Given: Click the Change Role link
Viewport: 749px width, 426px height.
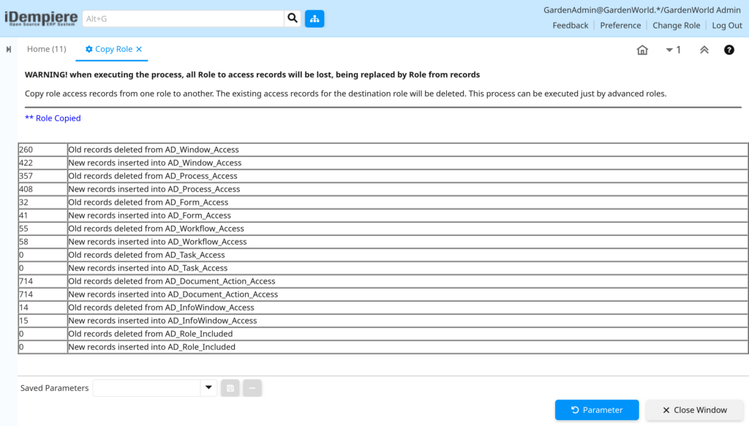Looking at the screenshot, I should (x=677, y=26).
